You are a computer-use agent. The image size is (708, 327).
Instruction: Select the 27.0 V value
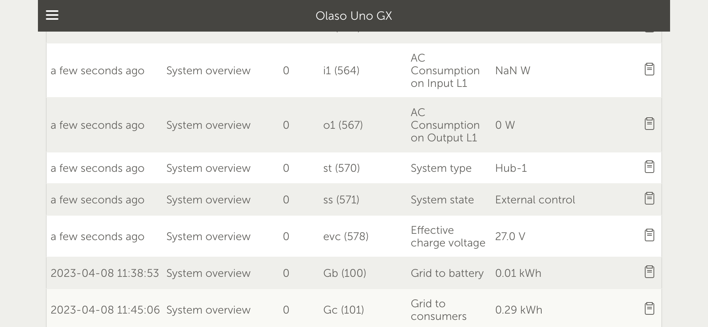coord(510,237)
